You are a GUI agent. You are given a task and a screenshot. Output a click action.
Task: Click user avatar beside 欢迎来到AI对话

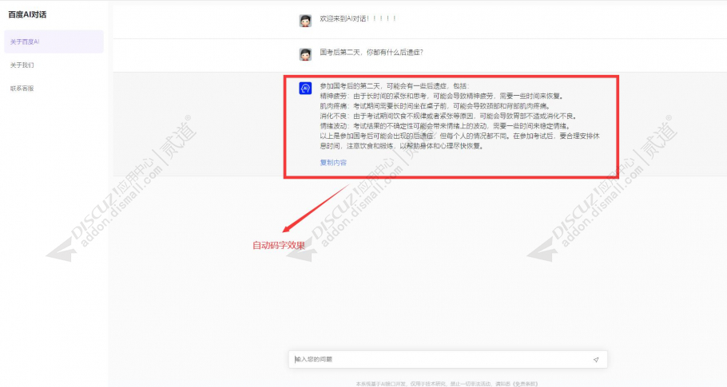[x=305, y=21]
